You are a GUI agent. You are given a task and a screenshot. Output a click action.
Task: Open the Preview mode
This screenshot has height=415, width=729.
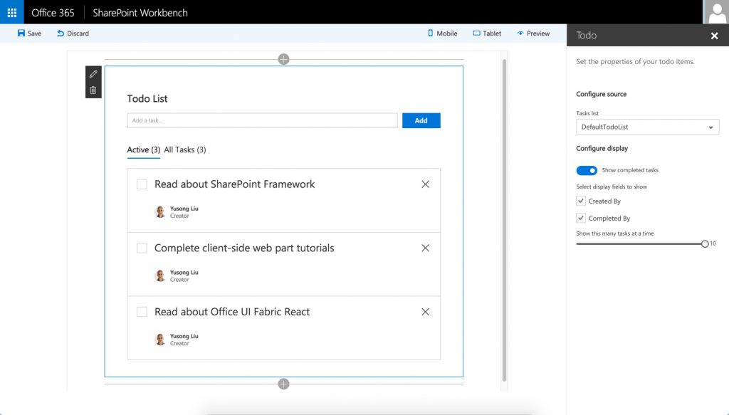coord(533,33)
